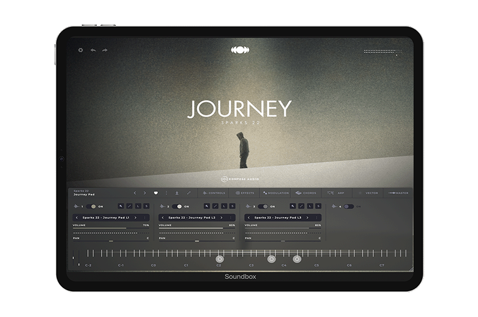Select previous sample for Journey Pad L2

(163, 218)
